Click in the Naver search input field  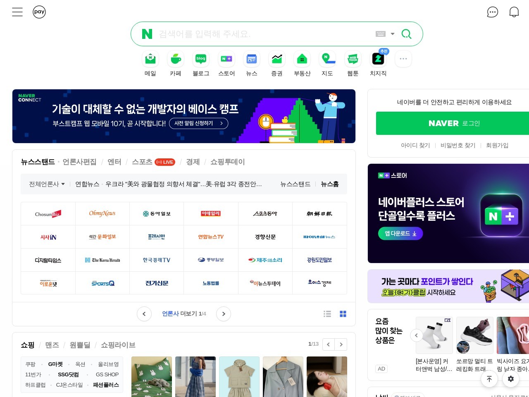click(x=264, y=34)
